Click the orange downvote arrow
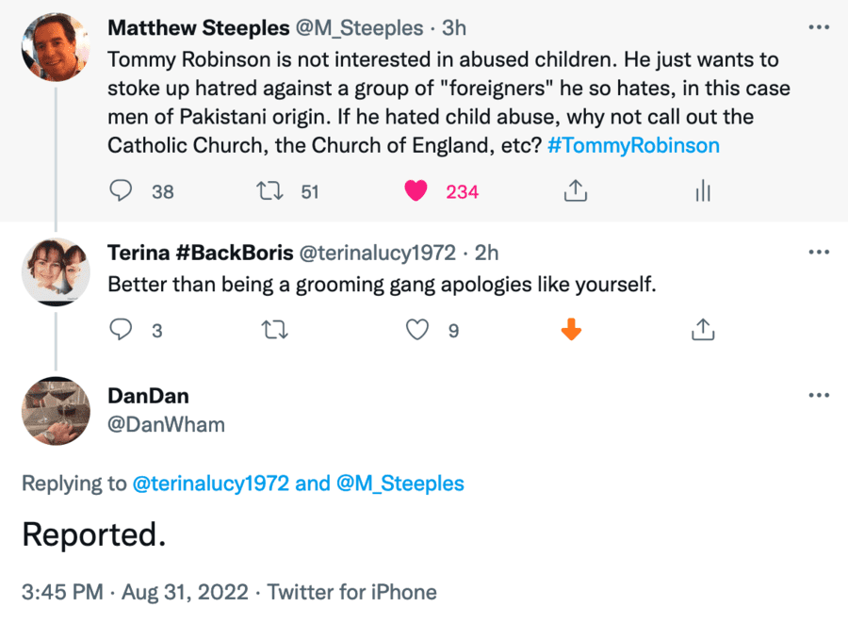Image resolution: width=848 pixels, height=623 pixels. [x=571, y=330]
